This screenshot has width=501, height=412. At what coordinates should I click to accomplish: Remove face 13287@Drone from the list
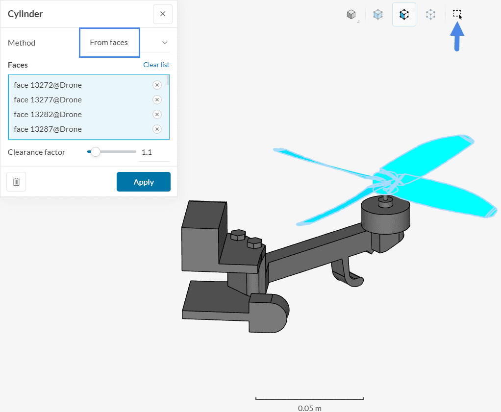point(157,129)
